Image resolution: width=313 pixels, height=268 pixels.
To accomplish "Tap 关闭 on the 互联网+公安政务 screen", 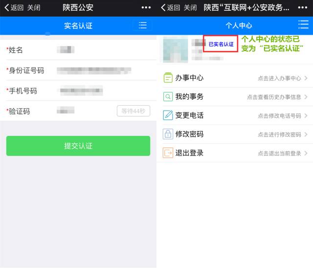I will pyautogui.click(x=190, y=8).
